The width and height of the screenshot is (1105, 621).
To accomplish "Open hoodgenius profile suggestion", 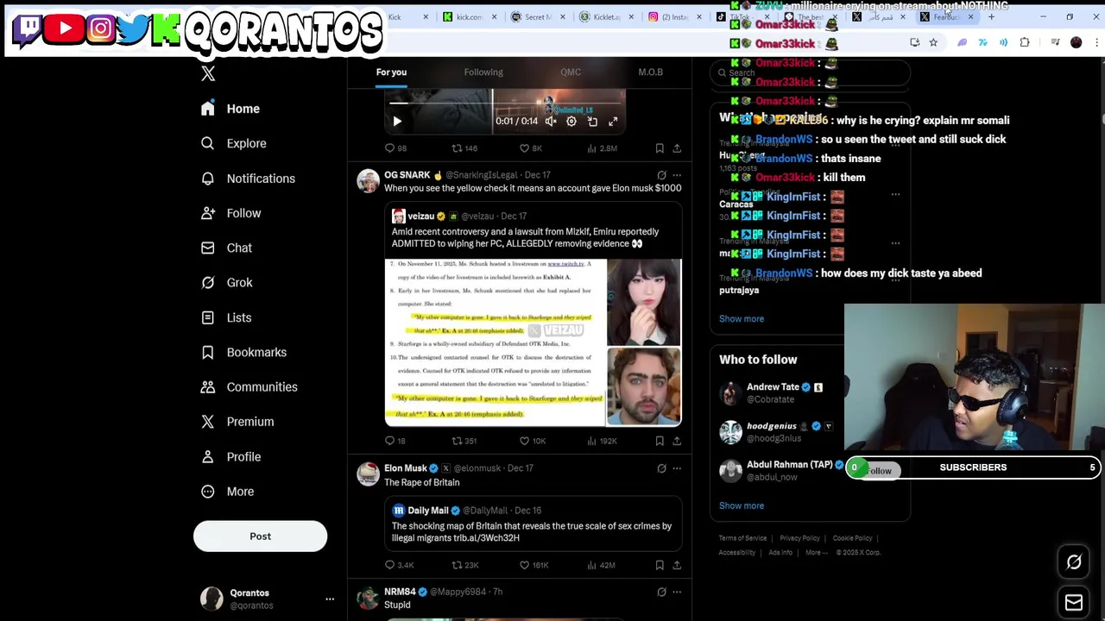I will pyautogui.click(x=777, y=431).
